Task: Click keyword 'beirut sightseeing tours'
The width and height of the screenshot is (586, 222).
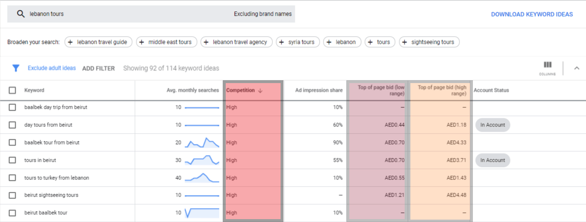Action: click(52, 195)
